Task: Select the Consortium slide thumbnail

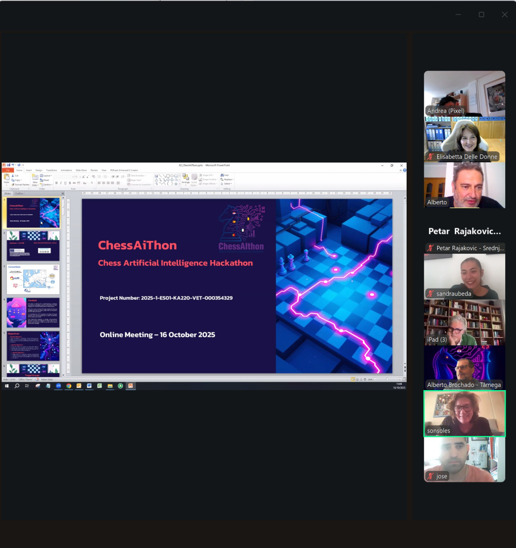Action: coord(34,279)
